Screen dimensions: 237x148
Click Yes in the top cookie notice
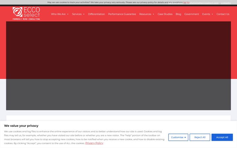pos(184,2)
